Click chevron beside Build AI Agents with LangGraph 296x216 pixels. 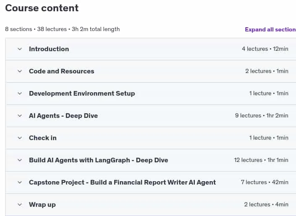coord(20,160)
